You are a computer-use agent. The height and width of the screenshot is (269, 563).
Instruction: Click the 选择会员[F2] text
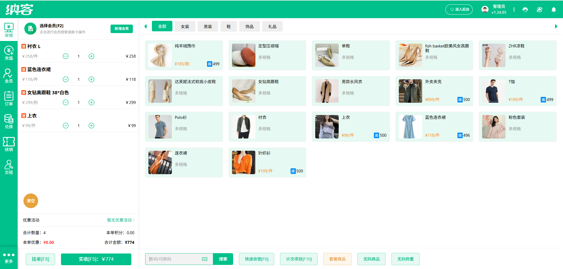point(51,26)
